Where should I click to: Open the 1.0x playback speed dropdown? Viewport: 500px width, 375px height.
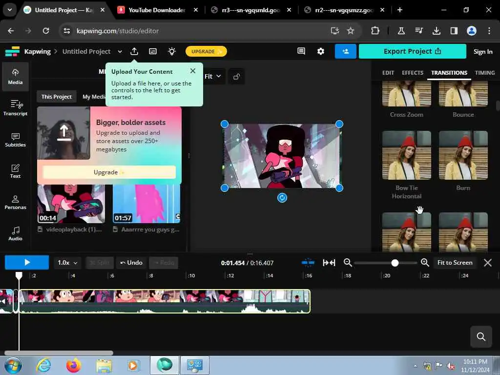pos(67,263)
